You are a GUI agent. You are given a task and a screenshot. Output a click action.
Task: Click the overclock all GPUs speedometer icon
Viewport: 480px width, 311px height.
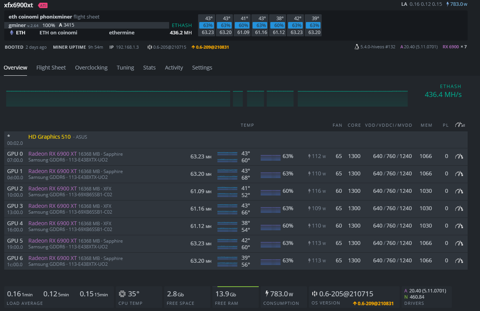(459, 125)
